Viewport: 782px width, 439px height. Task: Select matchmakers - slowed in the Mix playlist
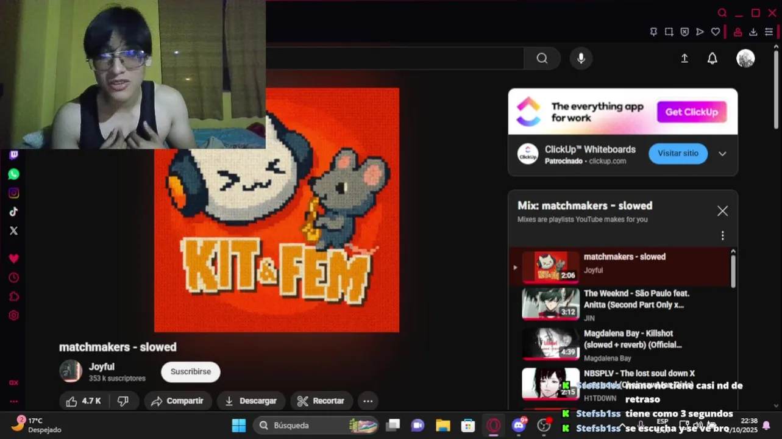pyautogui.click(x=619, y=266)
